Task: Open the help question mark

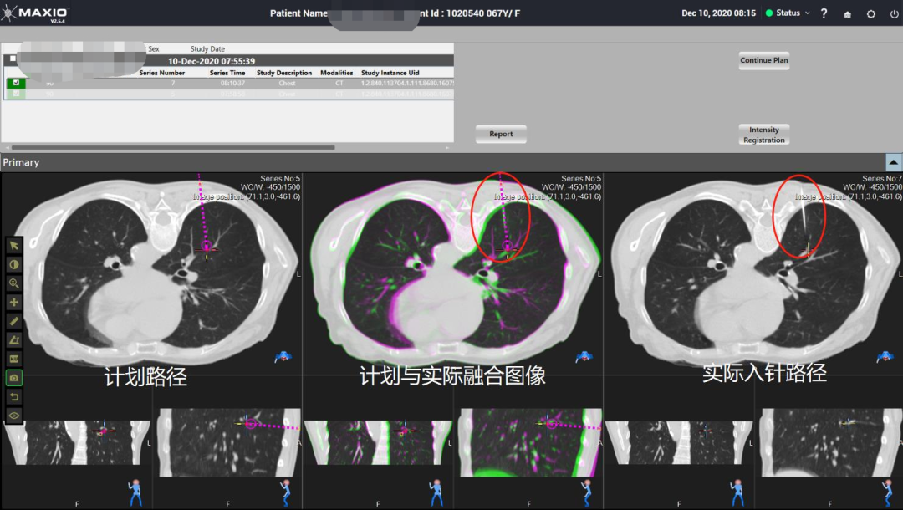Action: coord(824,13)
